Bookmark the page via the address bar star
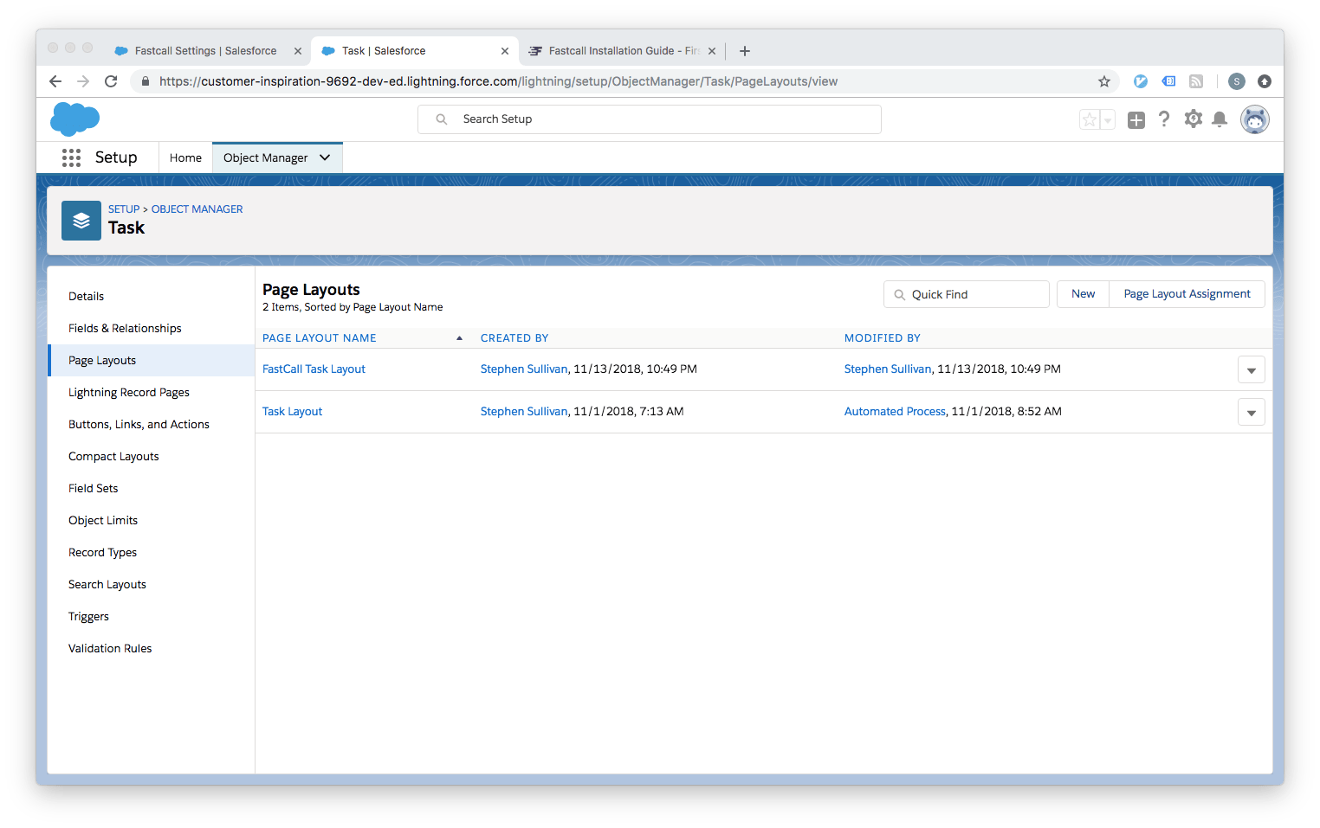1320x828 pixels. coord(1103,80)
